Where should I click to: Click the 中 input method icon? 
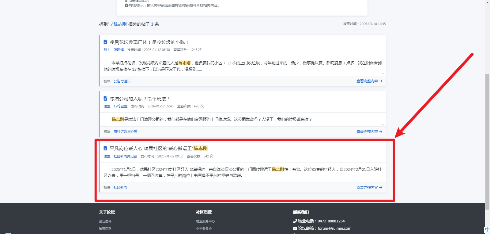487,229
